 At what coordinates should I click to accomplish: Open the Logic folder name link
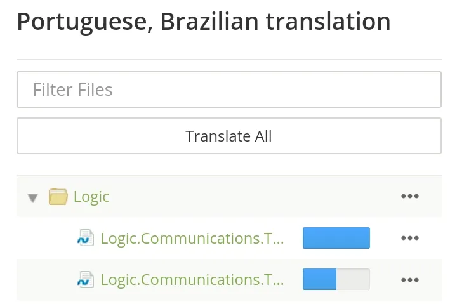click(x=91, y=197)
